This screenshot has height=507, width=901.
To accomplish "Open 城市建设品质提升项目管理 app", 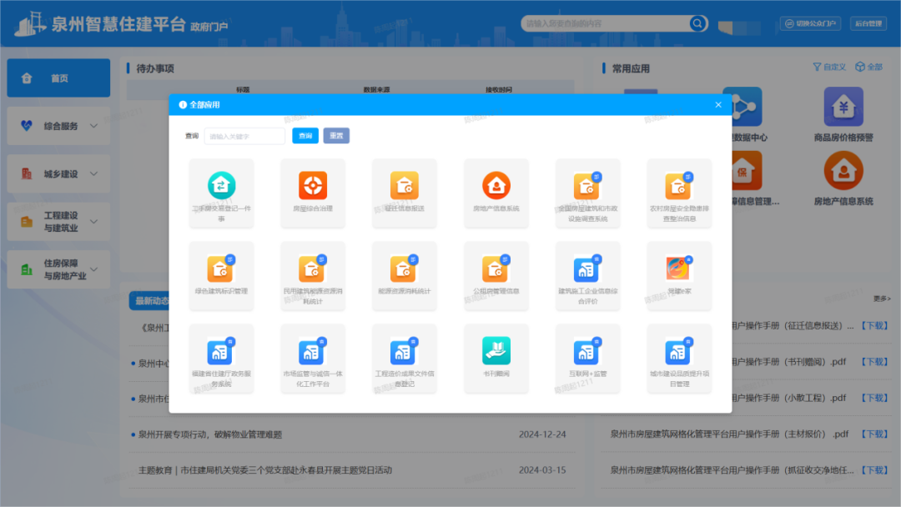I will (679, 351).
